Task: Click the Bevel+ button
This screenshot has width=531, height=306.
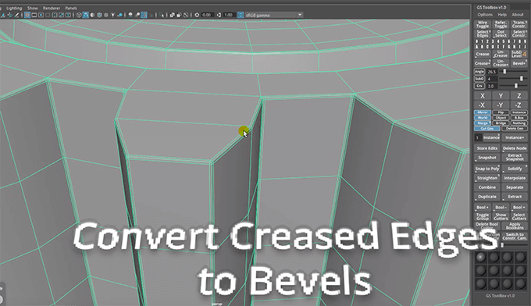Action: point(519,63)
